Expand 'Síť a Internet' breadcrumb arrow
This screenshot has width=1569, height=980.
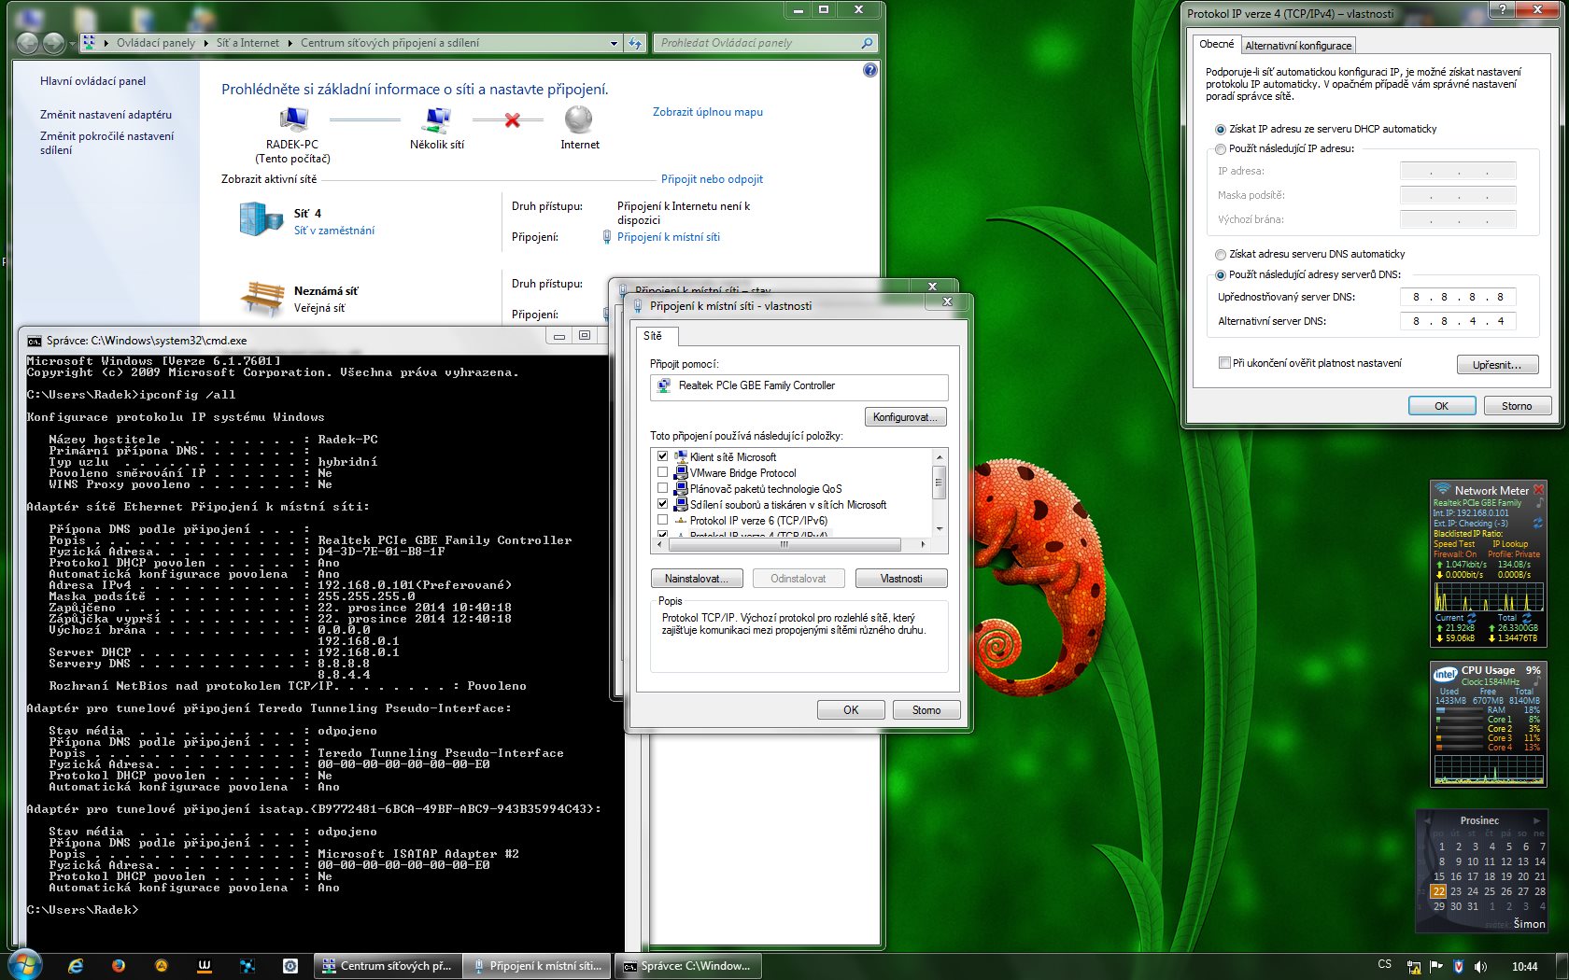click(290, 43)
